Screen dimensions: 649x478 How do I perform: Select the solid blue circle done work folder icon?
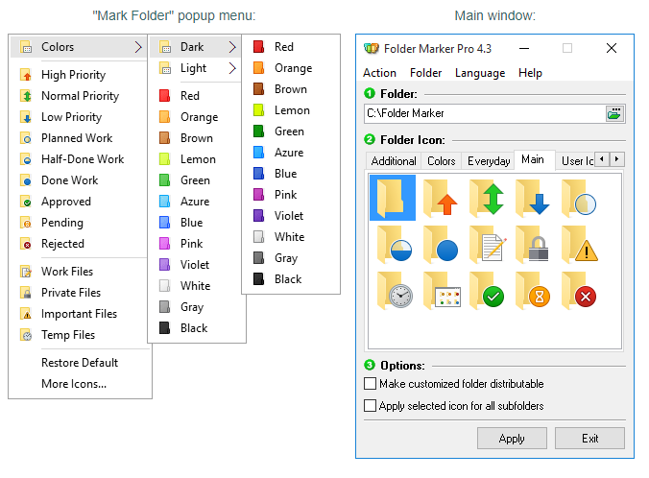coord(440,244)
